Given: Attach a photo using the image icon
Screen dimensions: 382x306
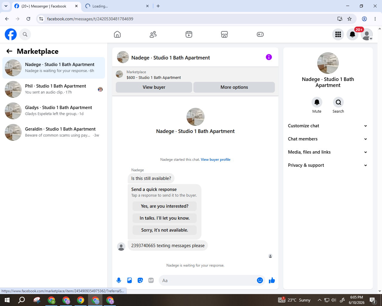Looking at the screenshot, I should [130, 280].
